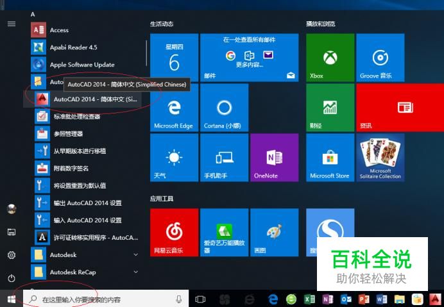
Task: Click the Windows Start button
Action: click(12, 299)
